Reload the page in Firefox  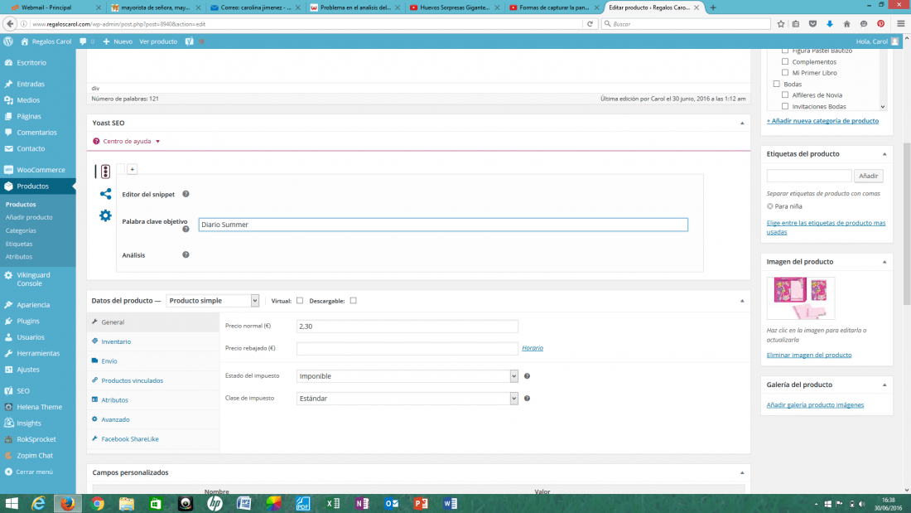click(590, 24)
